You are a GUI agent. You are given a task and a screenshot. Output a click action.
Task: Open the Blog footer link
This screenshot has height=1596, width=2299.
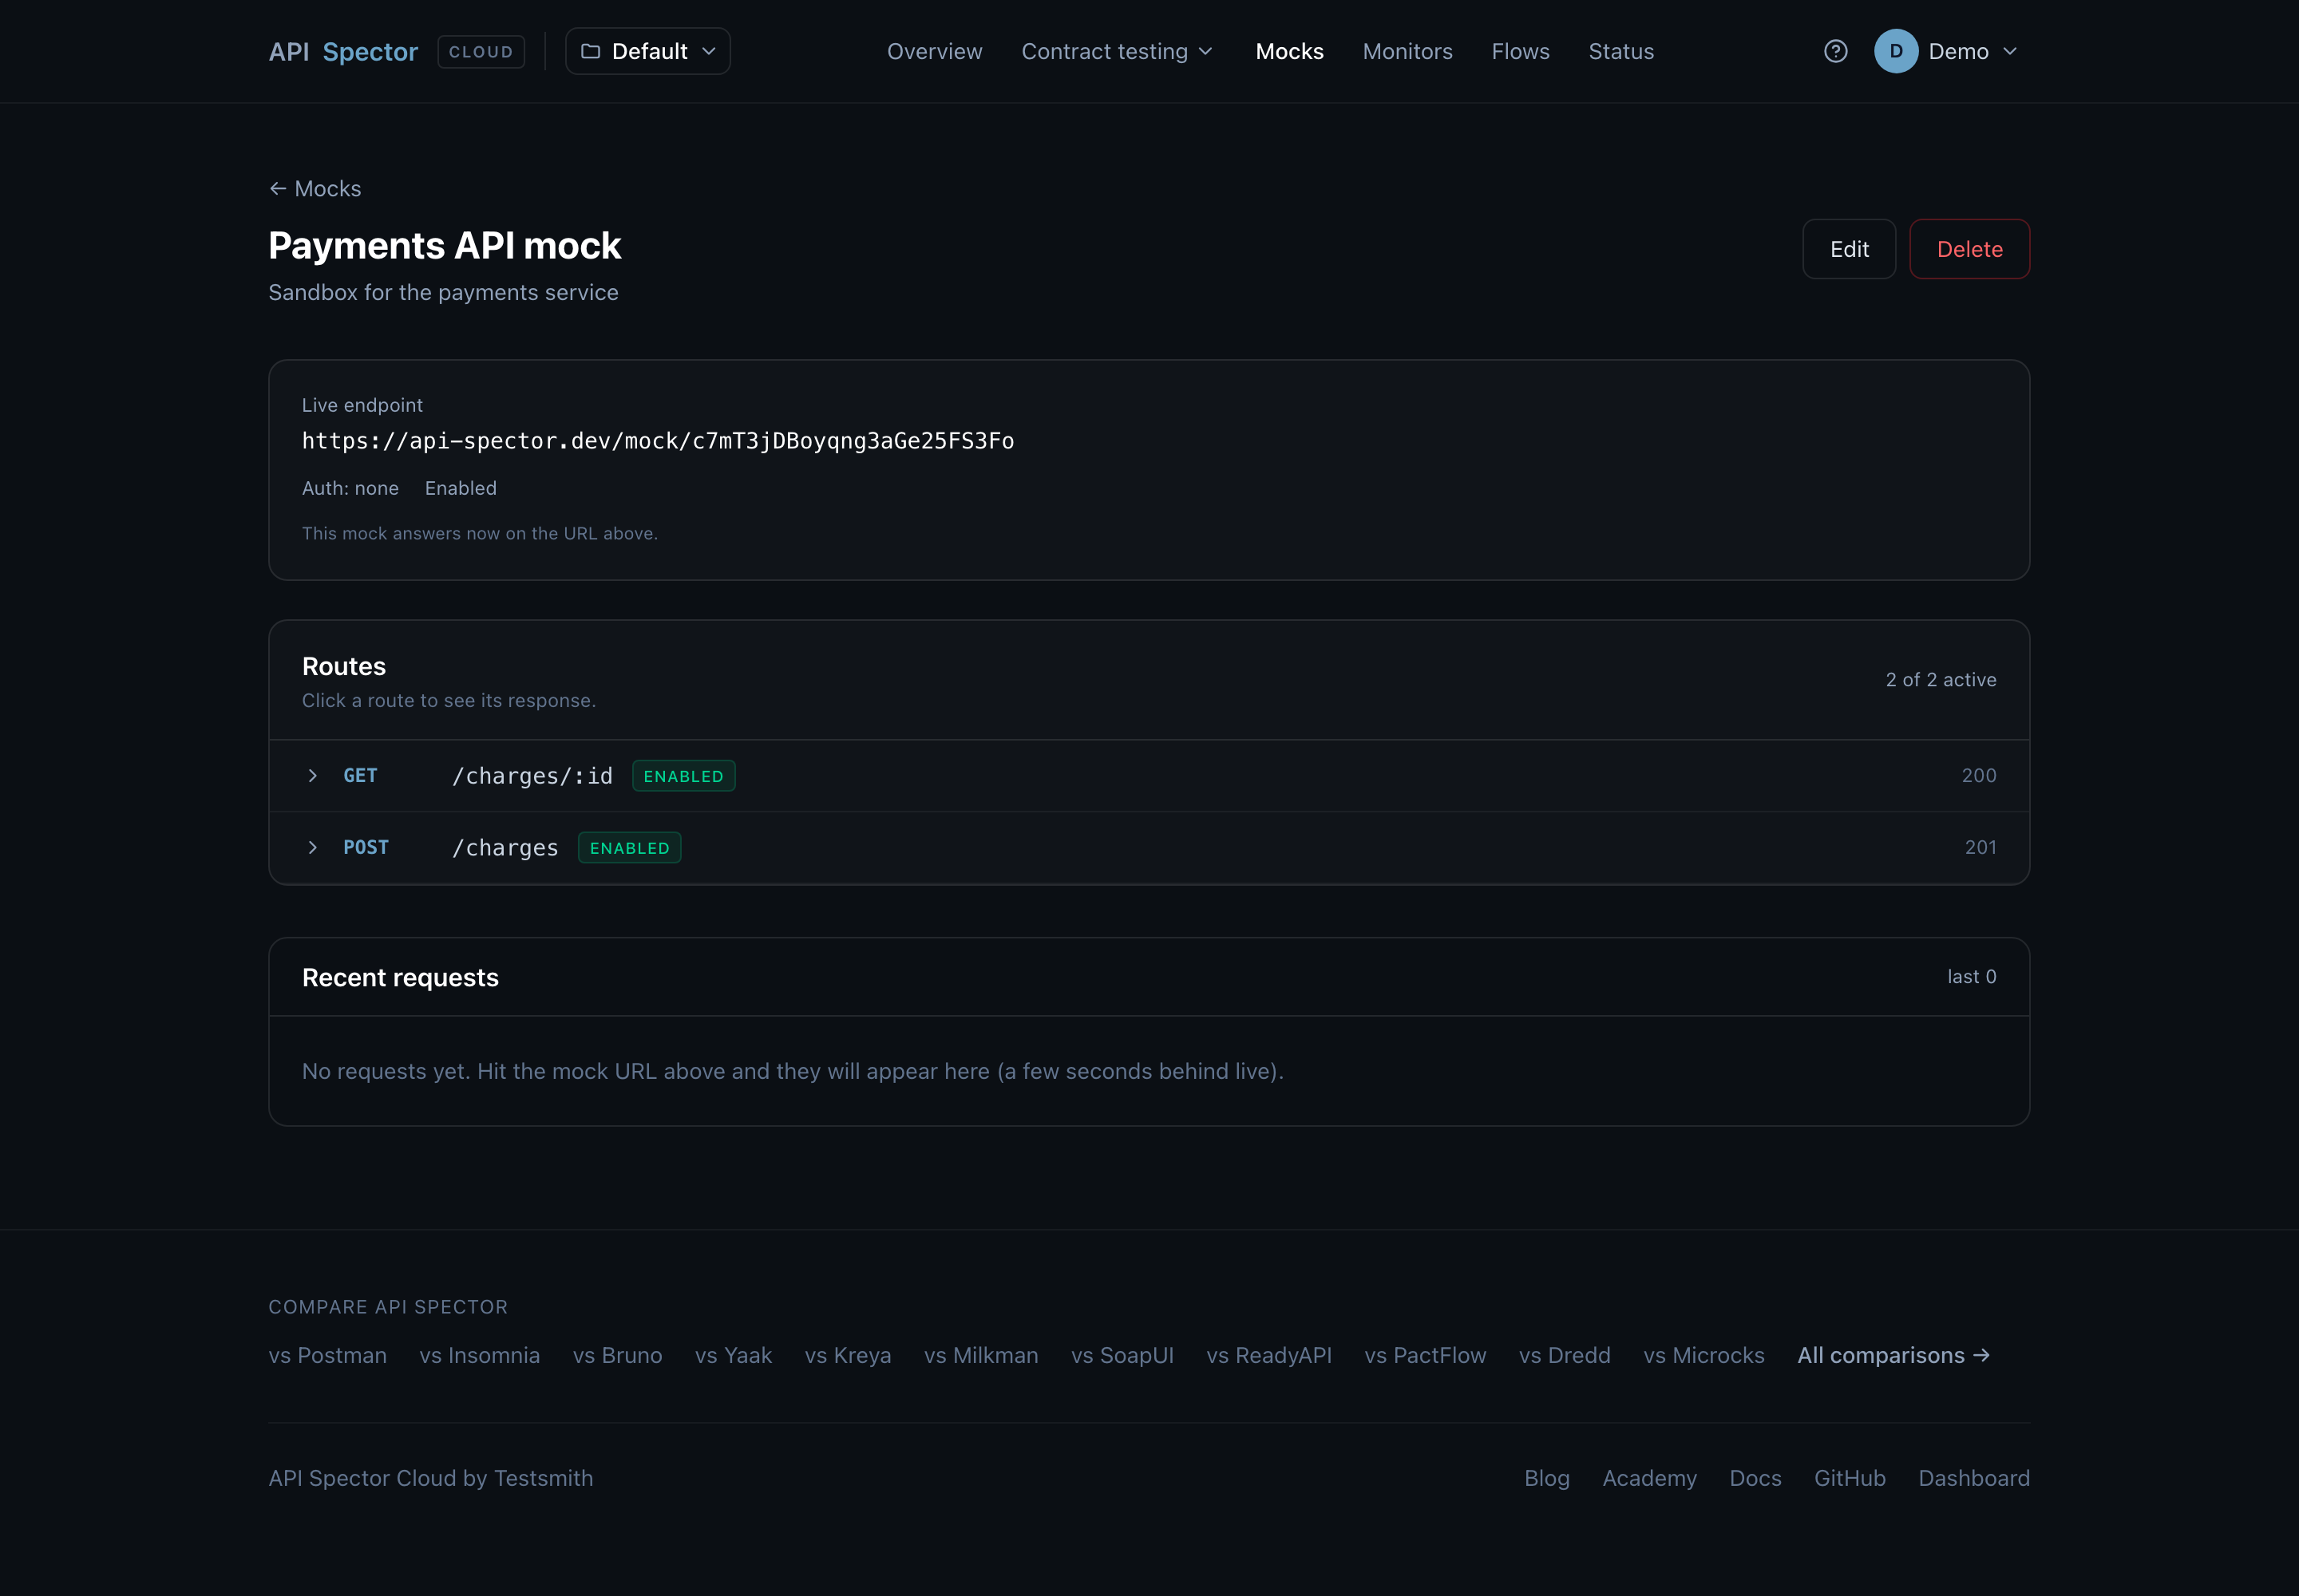(x=1547, y=1478)
